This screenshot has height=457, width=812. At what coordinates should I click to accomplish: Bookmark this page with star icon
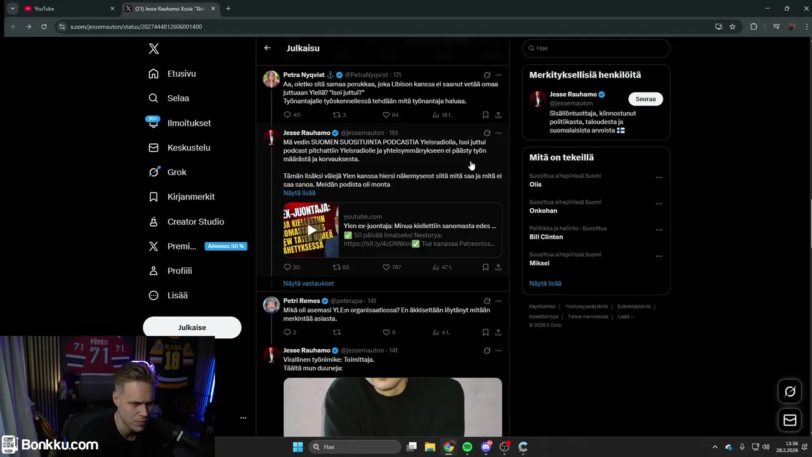[733, 27]
